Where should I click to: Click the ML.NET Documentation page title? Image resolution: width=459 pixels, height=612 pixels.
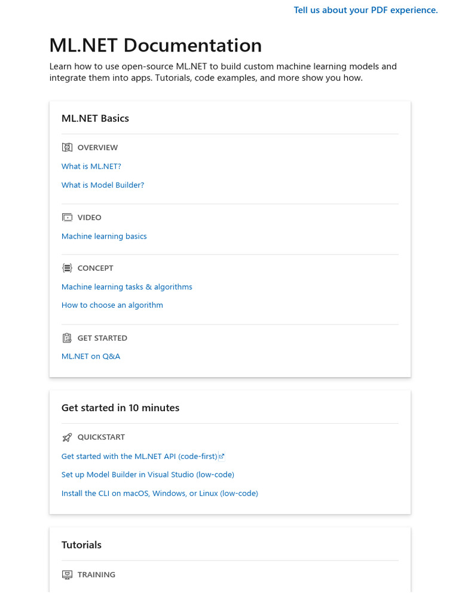[x=155, y=45]
